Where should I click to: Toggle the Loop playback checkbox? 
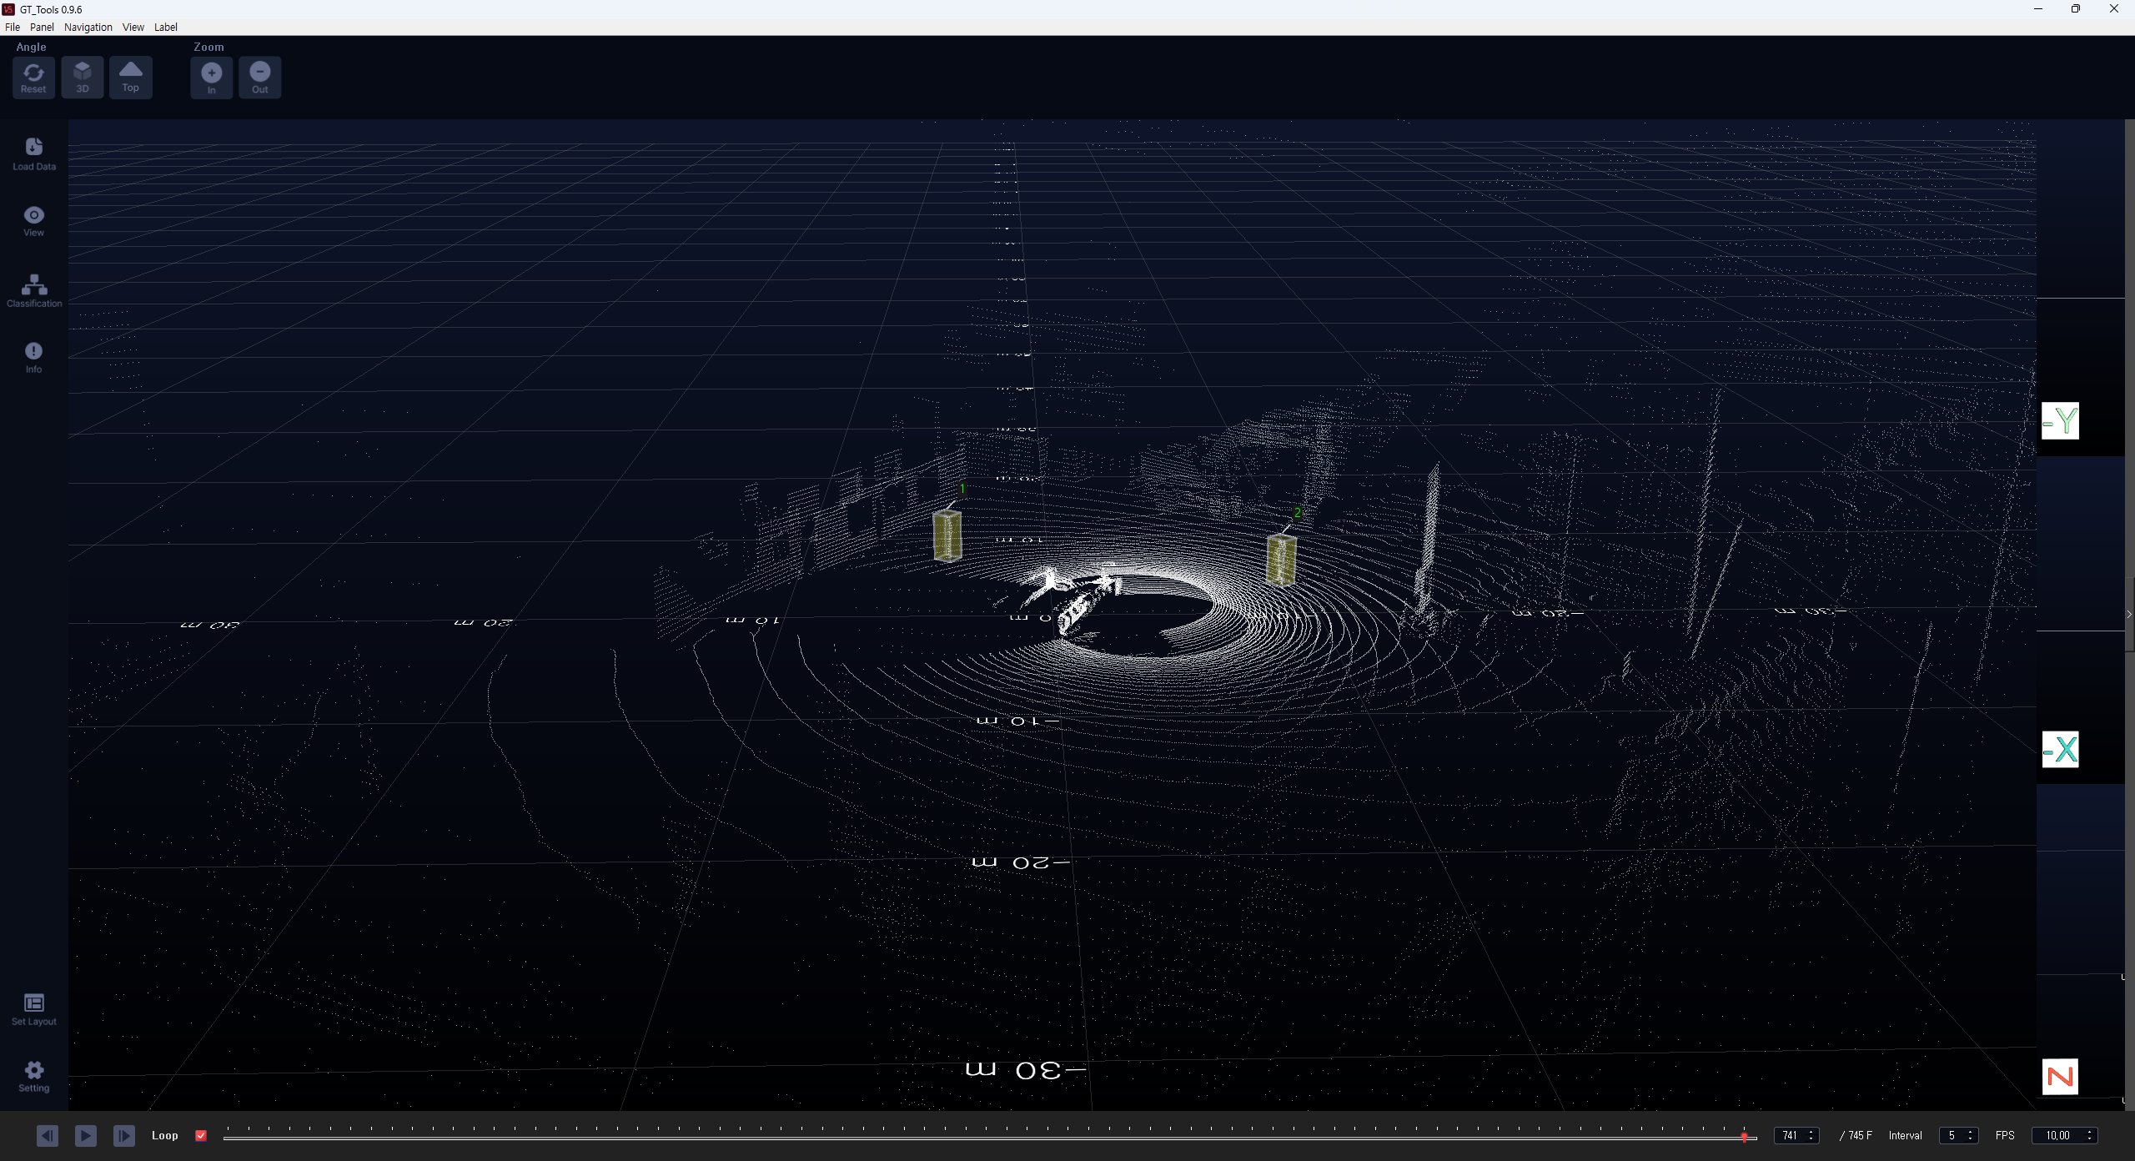pyautogui.click(x=201, y=1135)
